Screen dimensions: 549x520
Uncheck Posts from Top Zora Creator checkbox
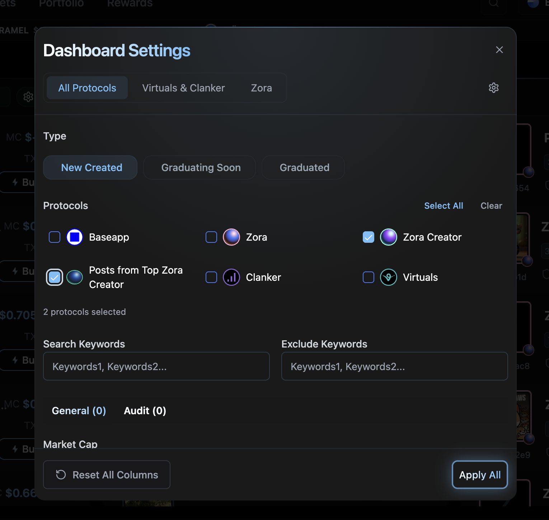pos(55,277)
